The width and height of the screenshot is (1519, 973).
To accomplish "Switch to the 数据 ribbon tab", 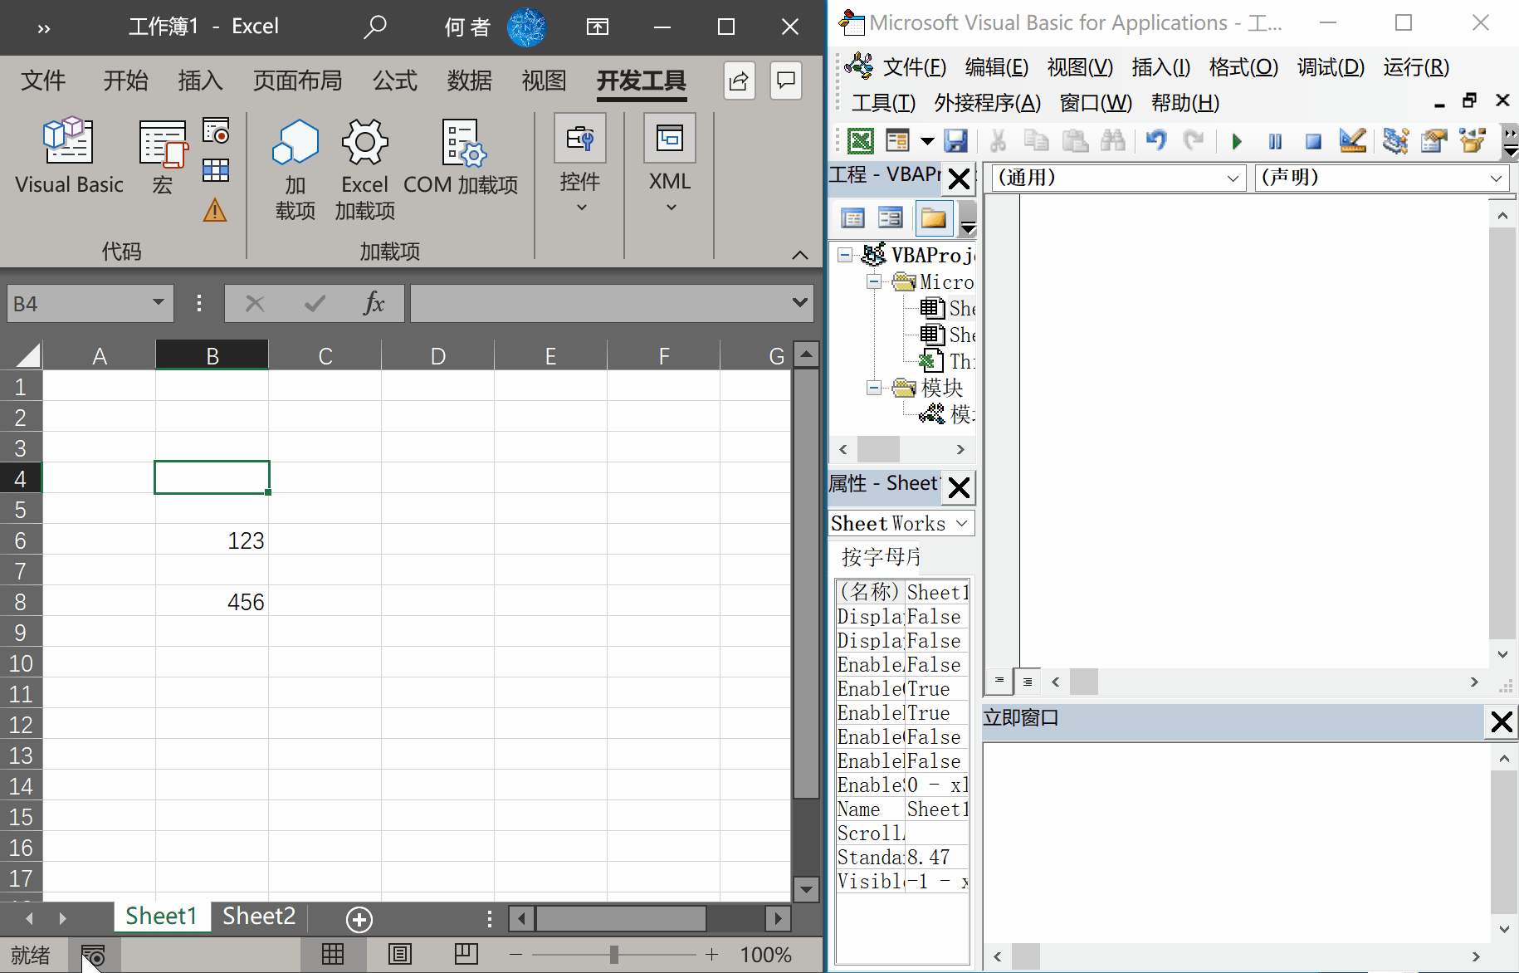I will point(469,81).
